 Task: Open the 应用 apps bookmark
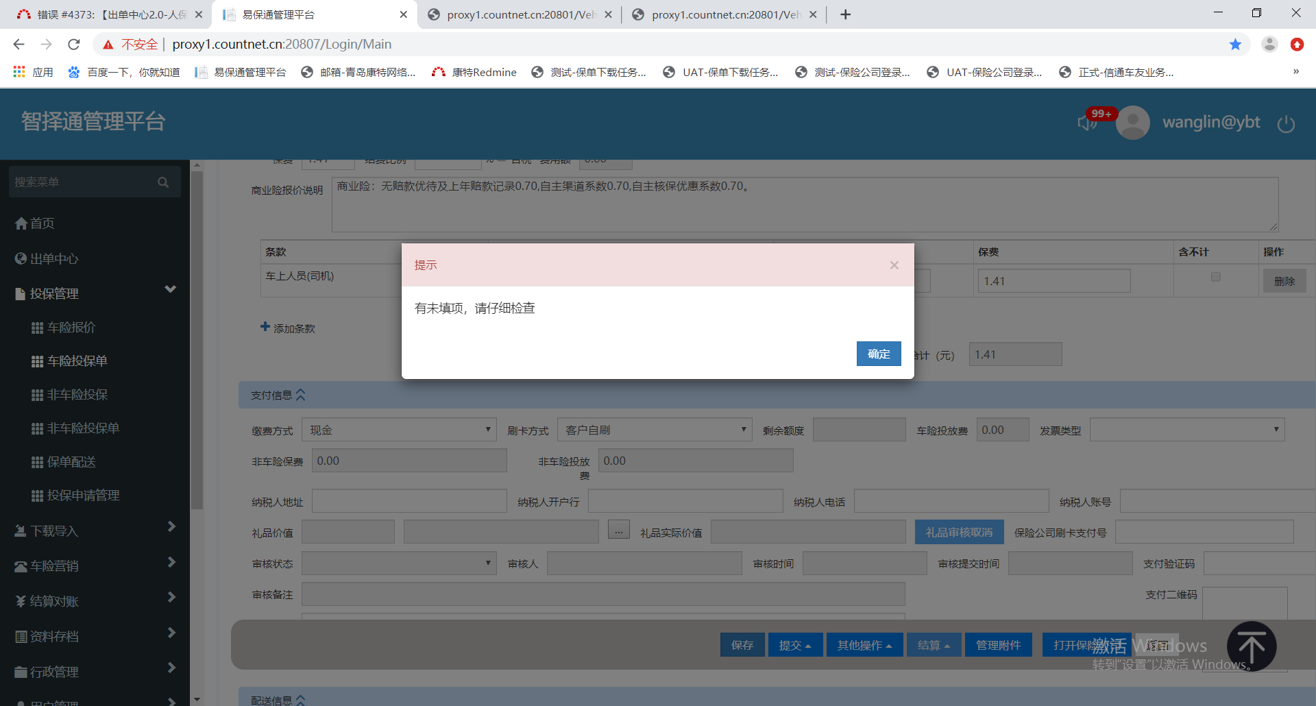(x=33, y=72)
